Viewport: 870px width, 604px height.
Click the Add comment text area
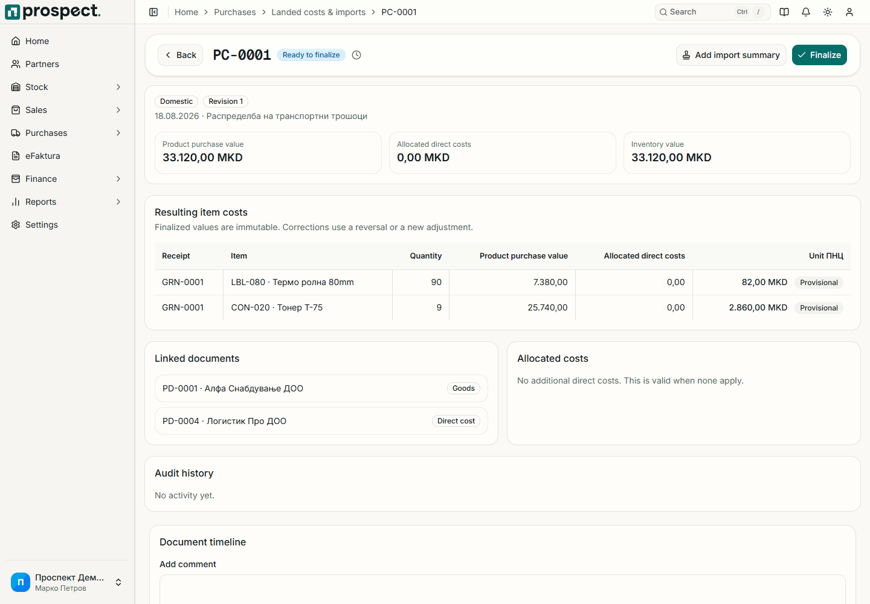[503, 589]
